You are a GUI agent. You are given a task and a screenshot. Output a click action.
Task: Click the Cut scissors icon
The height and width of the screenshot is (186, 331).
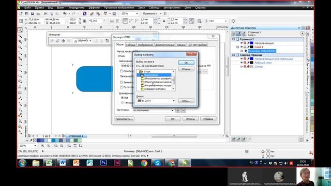point(46,14)
